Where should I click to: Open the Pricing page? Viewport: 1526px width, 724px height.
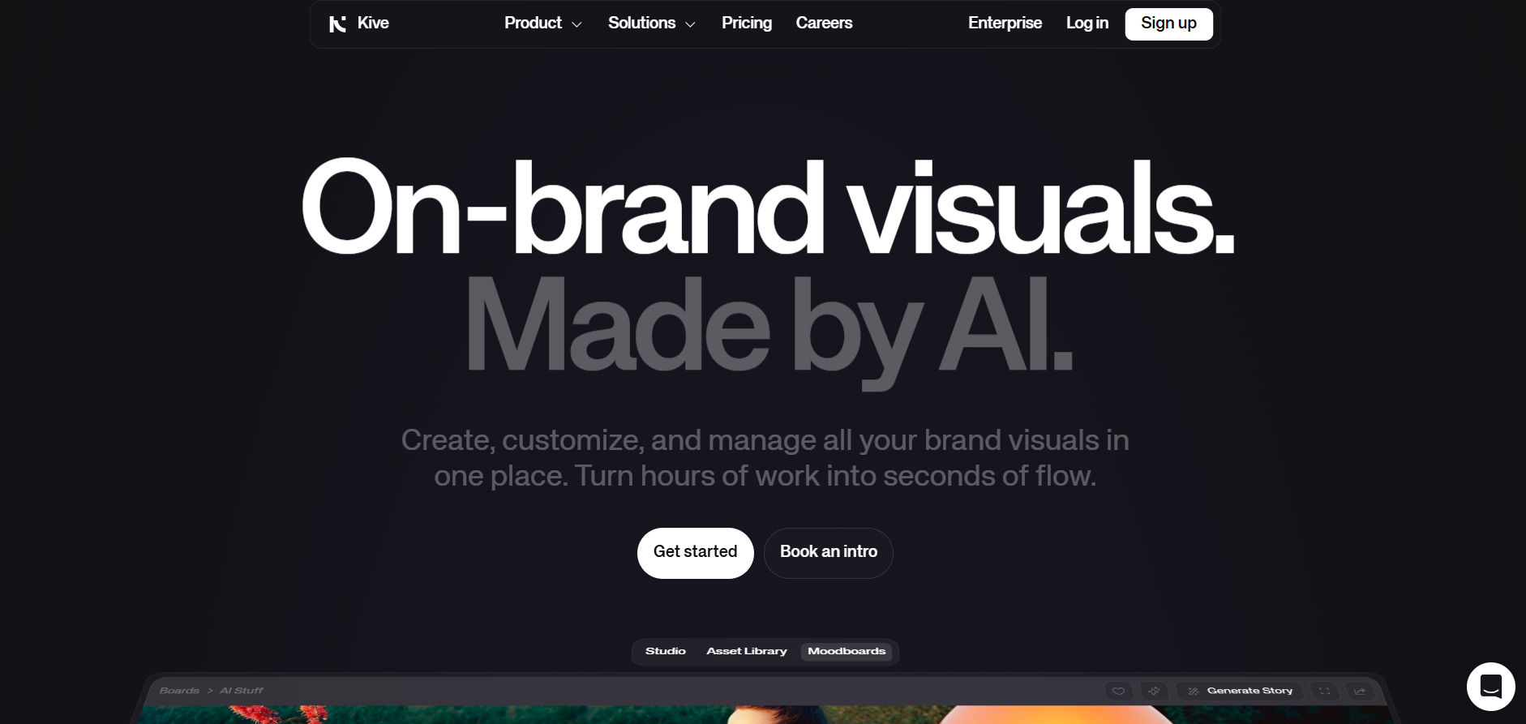747,24
